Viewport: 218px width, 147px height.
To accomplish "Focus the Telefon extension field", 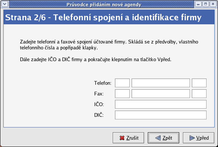I will (199, 83).
